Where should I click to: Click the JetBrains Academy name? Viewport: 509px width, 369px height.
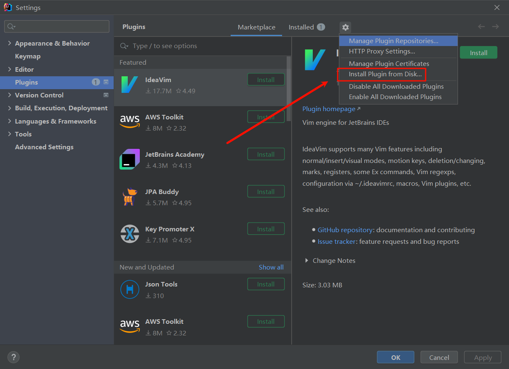tap(175, 154)
